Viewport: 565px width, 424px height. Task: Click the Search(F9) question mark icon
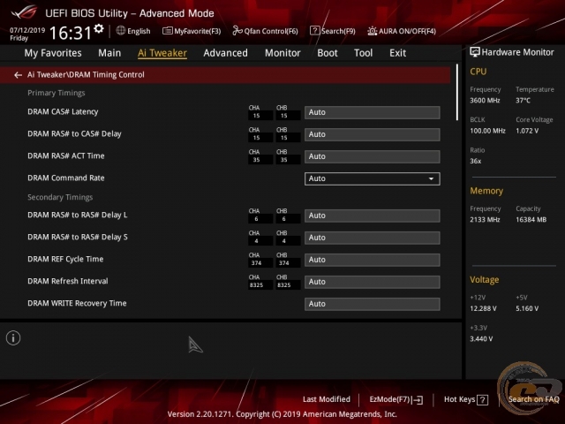tap(314, 31)
